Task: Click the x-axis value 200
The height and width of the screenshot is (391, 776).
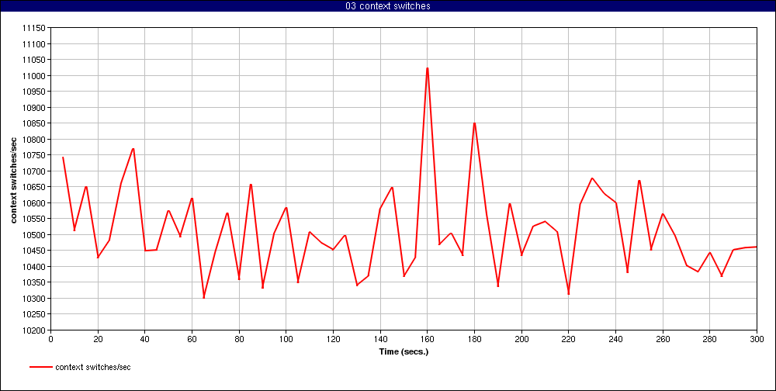Action: tap(521, 339)
